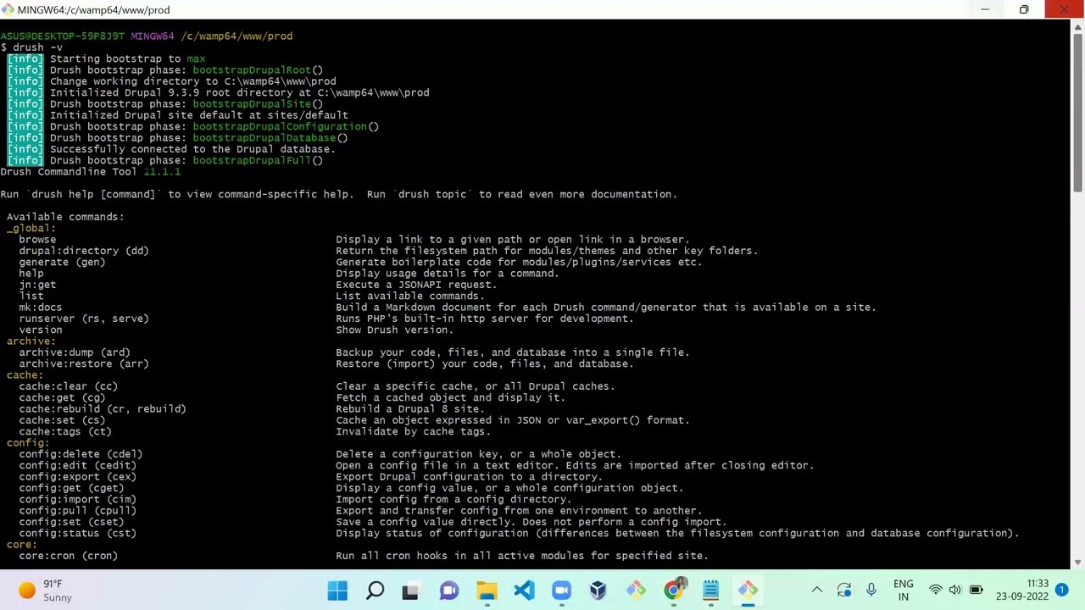The height and width of the screenshot is (610, 1085).
Task: Switch to Visual Studio Code in taskbar
Action: (x=524, y=591)
